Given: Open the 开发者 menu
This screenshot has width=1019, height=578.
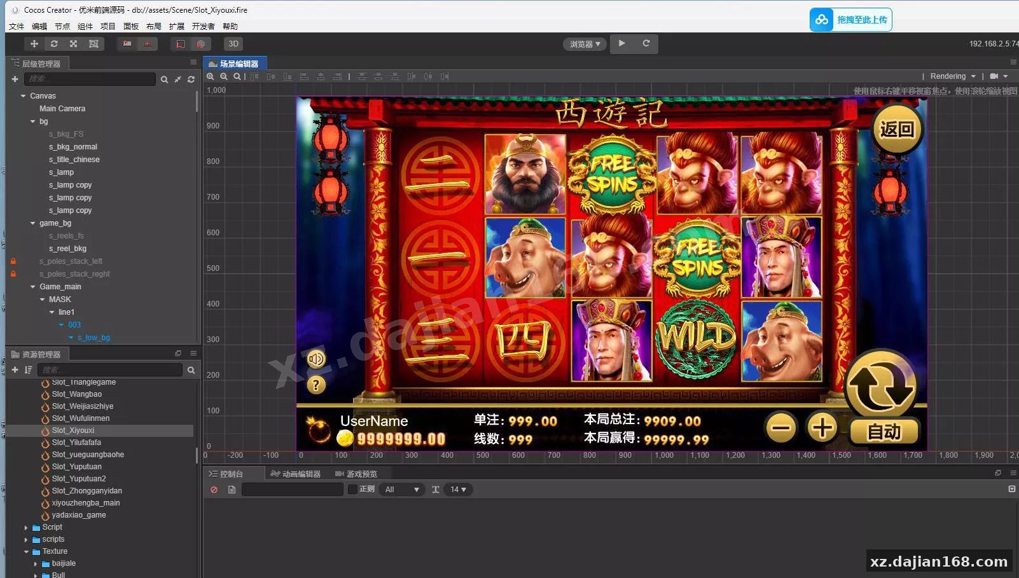Looking at the screenshot, I should point(204,27).
